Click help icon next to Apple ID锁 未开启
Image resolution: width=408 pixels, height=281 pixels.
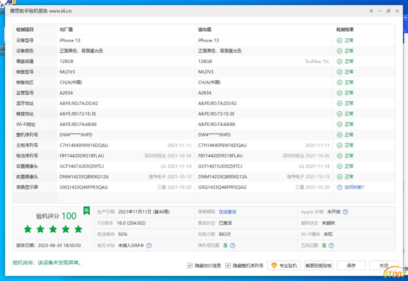345,212
